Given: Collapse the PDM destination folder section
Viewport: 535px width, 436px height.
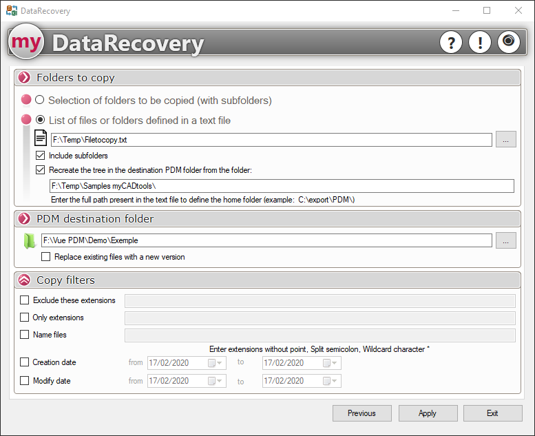Looking at the screenshot, I should click(25, 218).
